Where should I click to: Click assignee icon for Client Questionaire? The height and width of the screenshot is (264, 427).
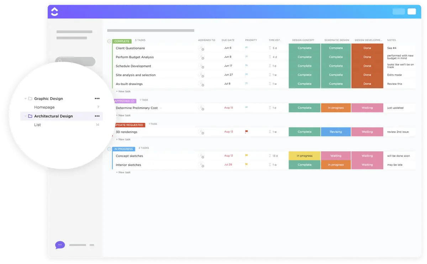click(x=201, y=48)
